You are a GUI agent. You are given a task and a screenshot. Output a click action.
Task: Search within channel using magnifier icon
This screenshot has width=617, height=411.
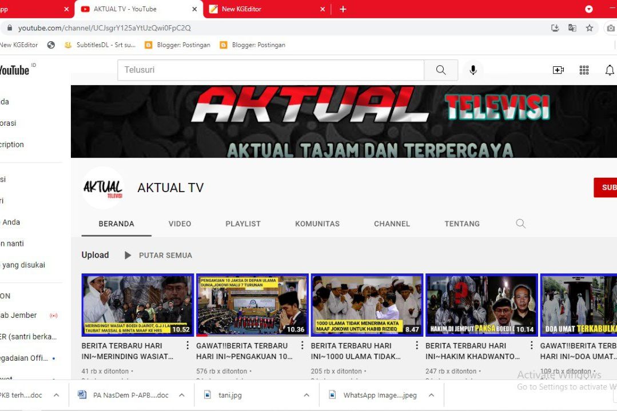(x=520, y=224)
